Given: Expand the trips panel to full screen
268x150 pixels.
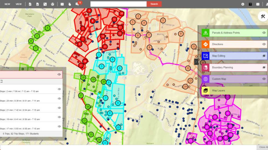Looking at the screenshot, I should tap(1, 81).
